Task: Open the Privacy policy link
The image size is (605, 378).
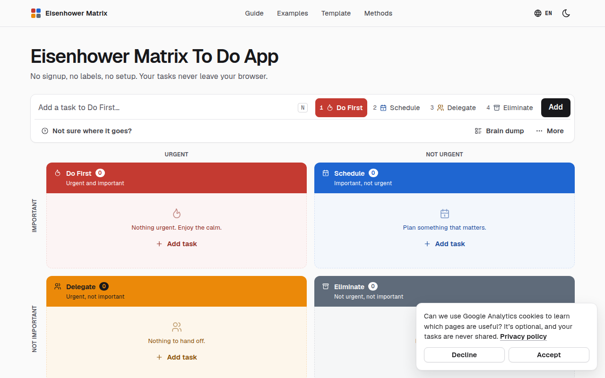Action: [523, 336]
